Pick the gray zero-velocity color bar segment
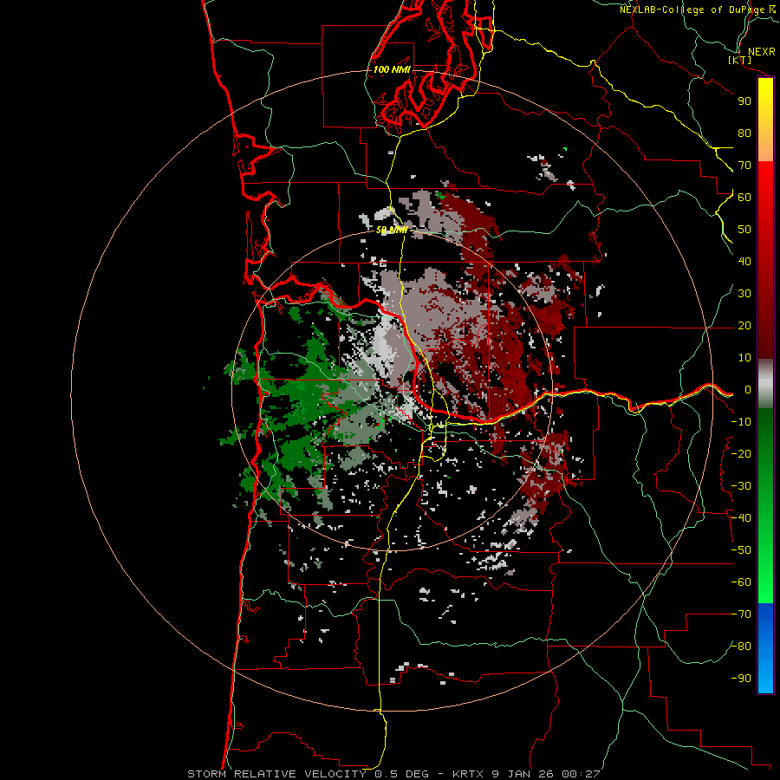 coord(765,384)
